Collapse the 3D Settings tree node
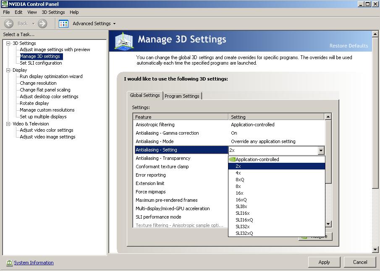Screen dimensions: 380x271 point(8,43)
